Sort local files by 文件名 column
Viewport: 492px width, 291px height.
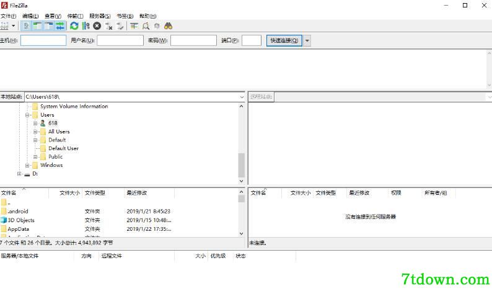[24, 193]
